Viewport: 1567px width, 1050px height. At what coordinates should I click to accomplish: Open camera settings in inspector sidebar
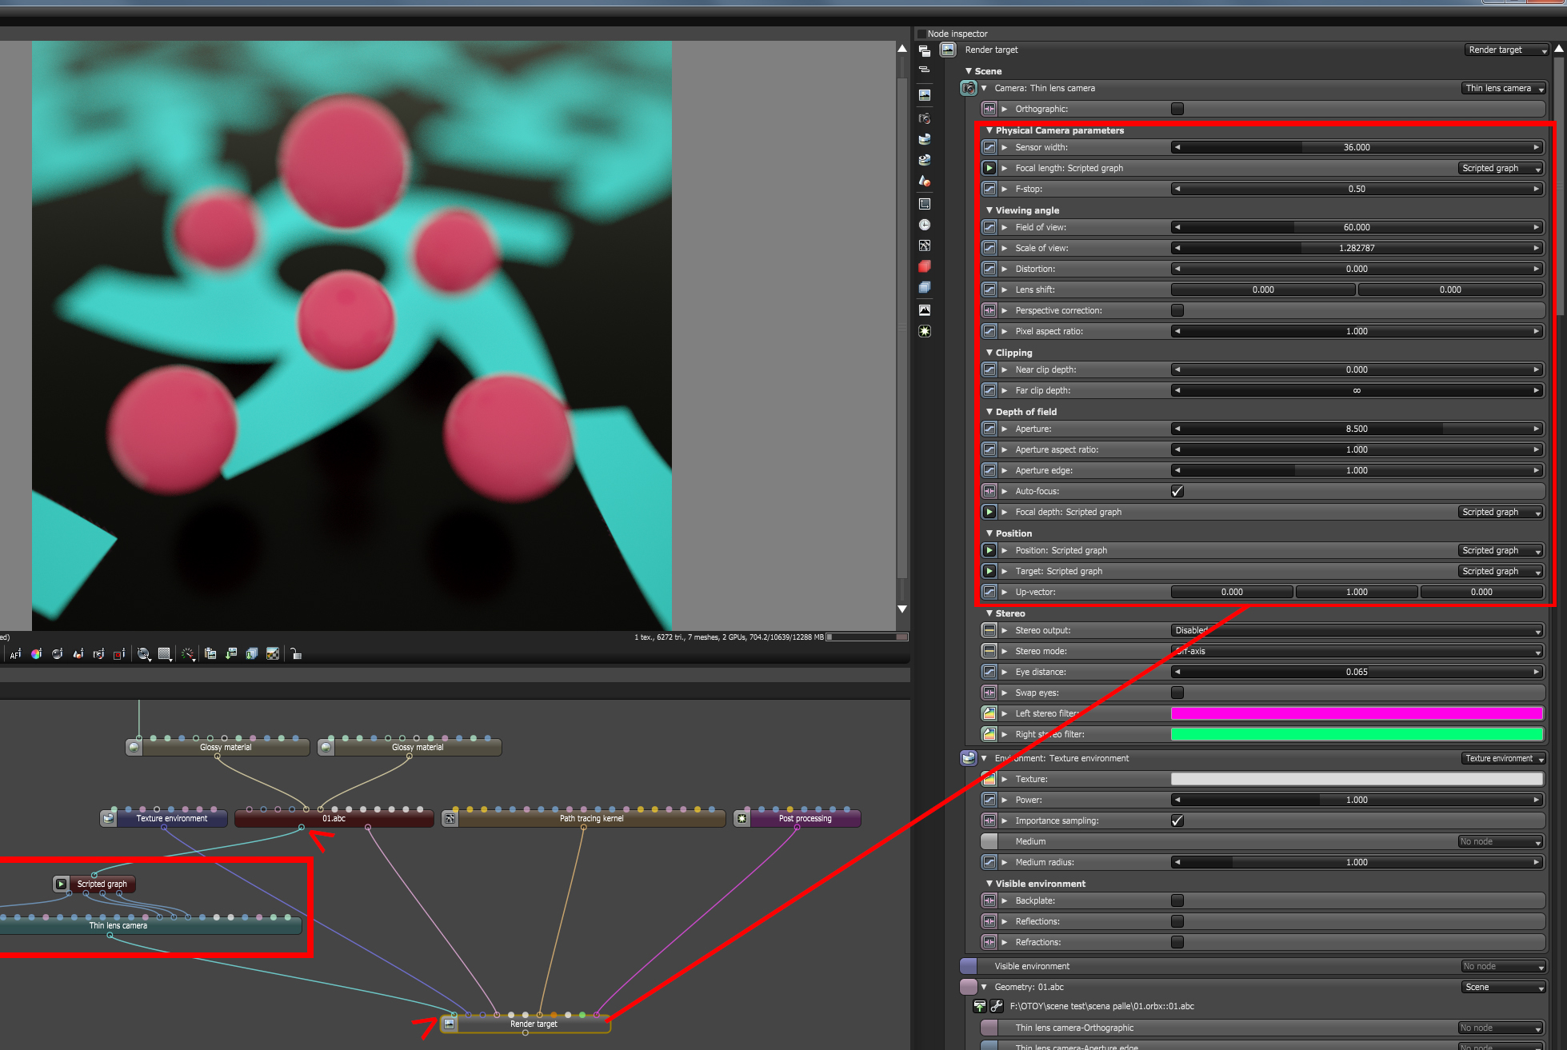click(x=925, y=118)
